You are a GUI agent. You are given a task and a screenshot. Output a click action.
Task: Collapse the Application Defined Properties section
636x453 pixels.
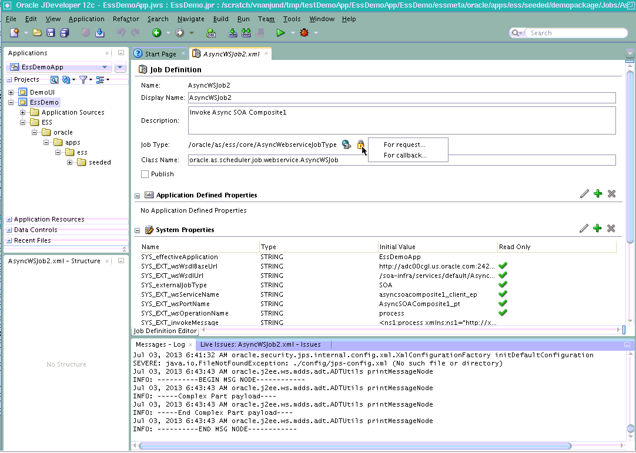pos(137,196)
